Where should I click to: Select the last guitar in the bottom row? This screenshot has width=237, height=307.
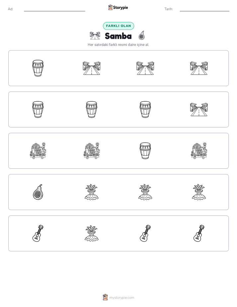click(x=199, y=233)
